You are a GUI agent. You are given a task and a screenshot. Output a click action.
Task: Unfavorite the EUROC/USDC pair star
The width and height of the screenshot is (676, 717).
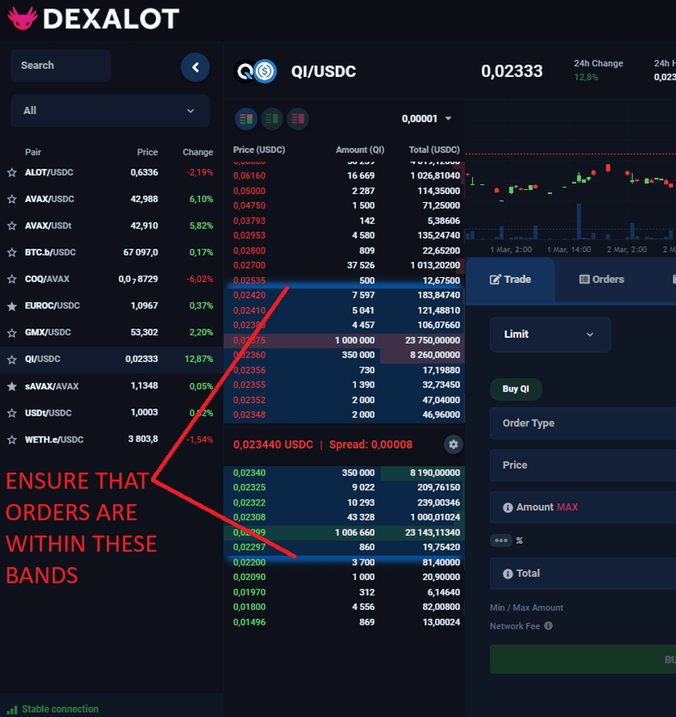12,306
